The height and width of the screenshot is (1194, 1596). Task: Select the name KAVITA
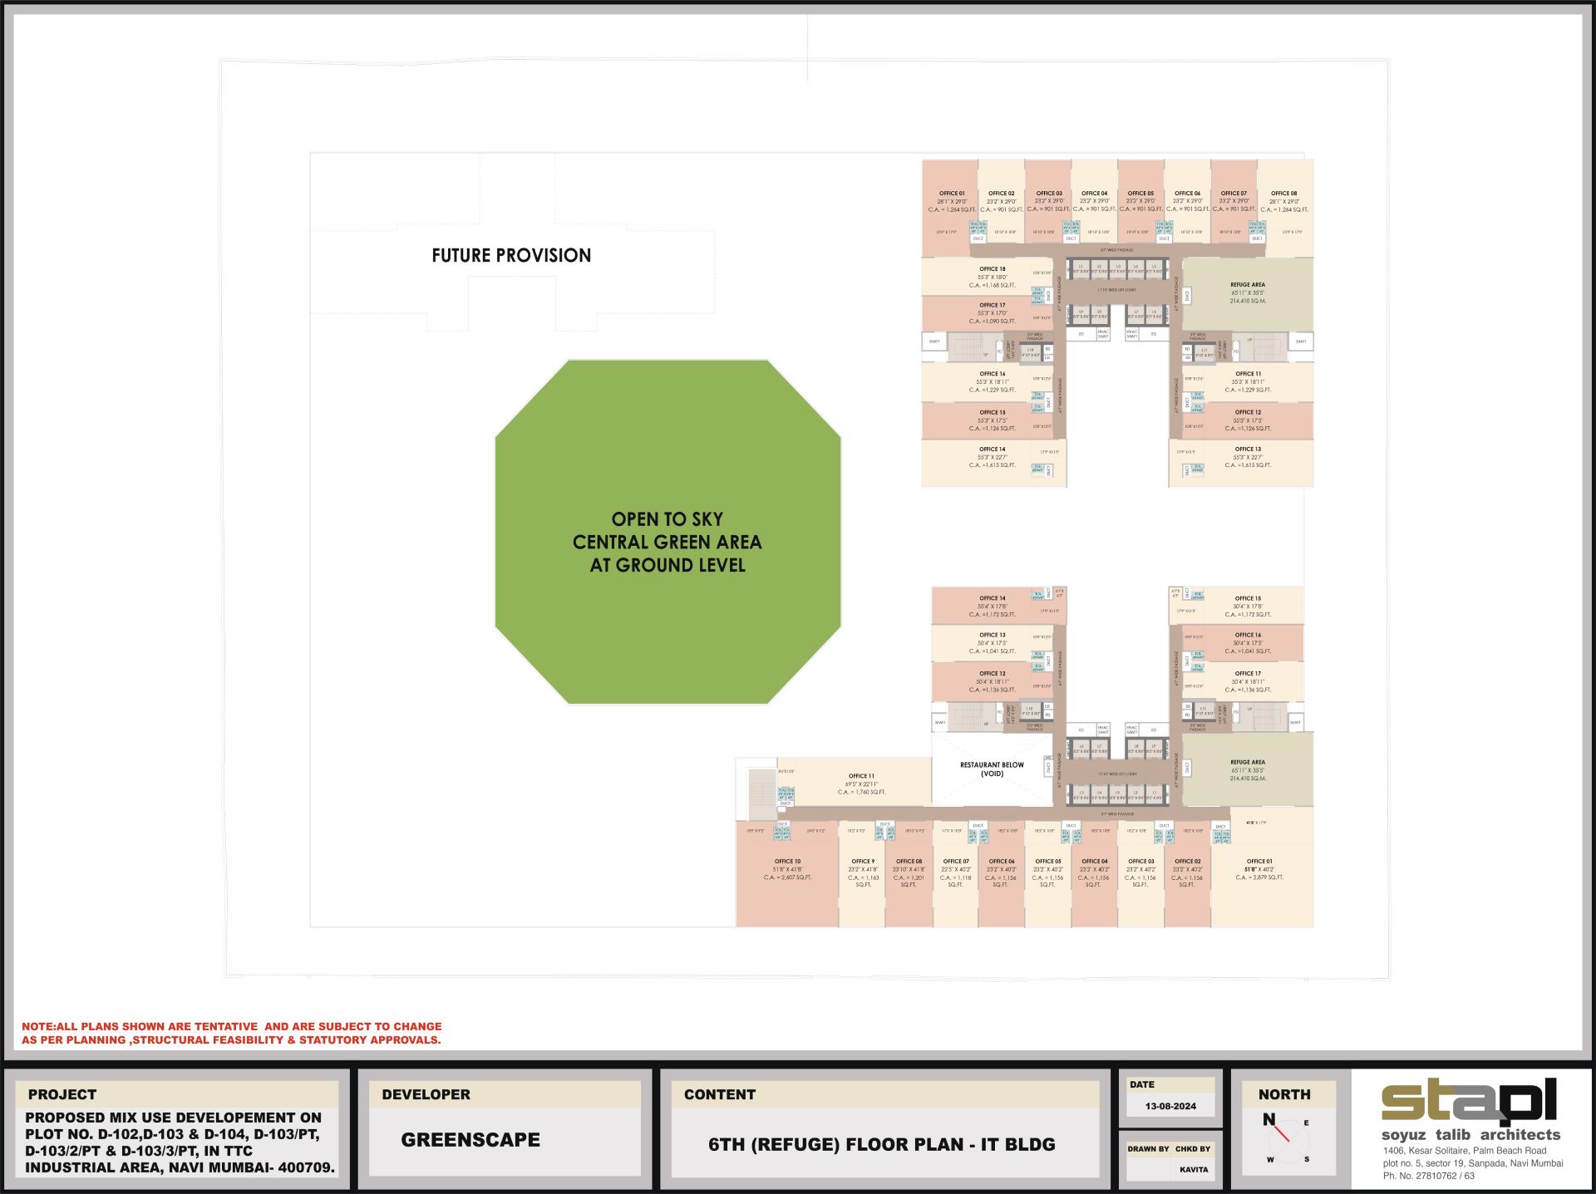point(1194,1169)
